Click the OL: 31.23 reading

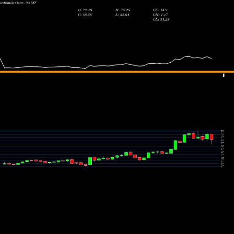pyautogui.click(x=161, y=20)
